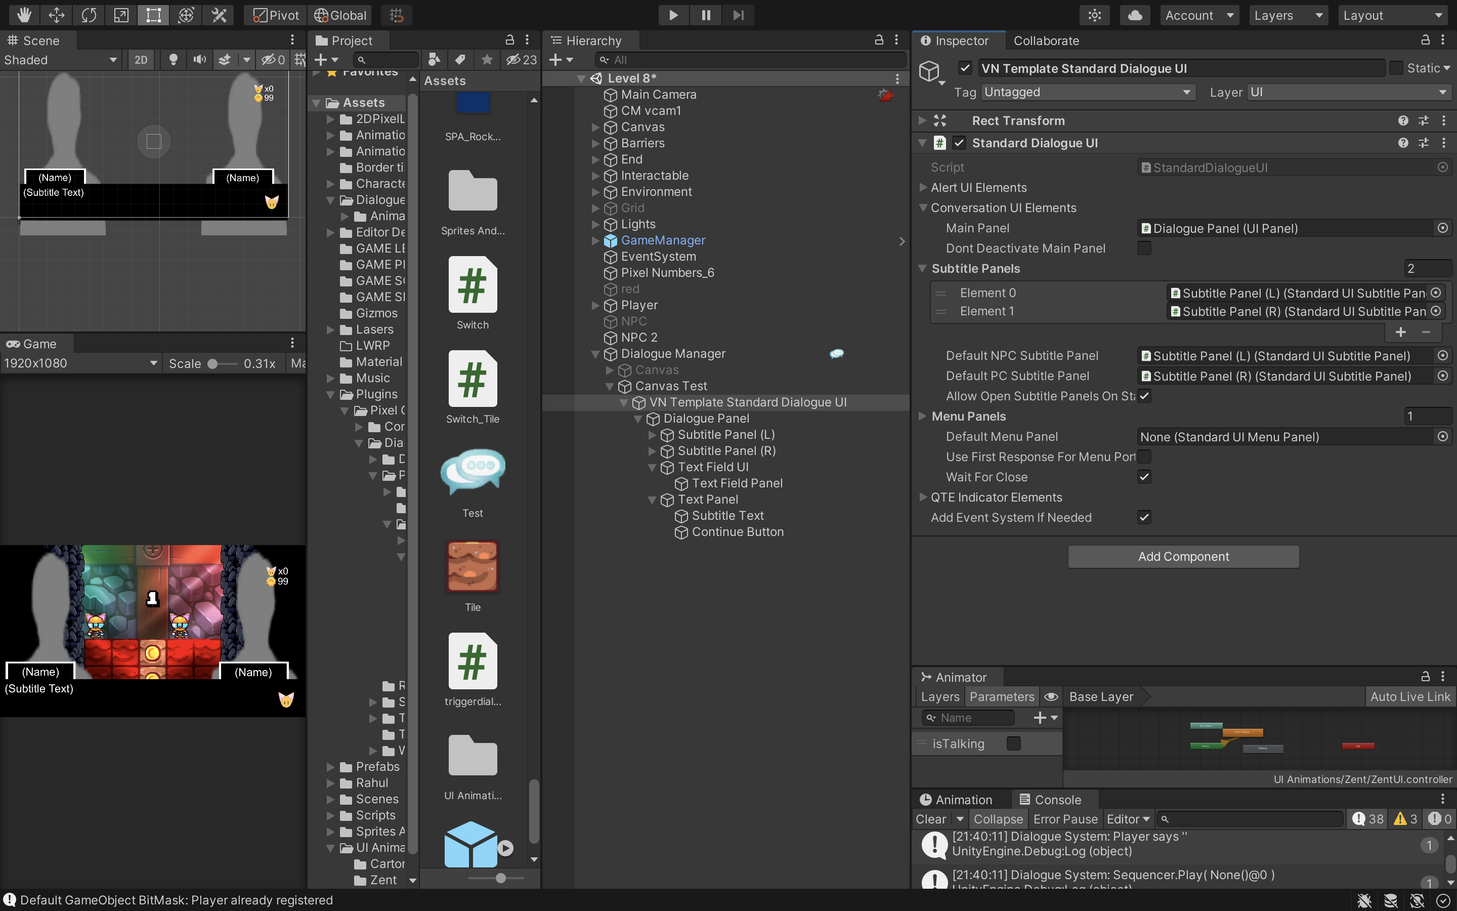Select the Rect tool

click(x=153, y=15)
